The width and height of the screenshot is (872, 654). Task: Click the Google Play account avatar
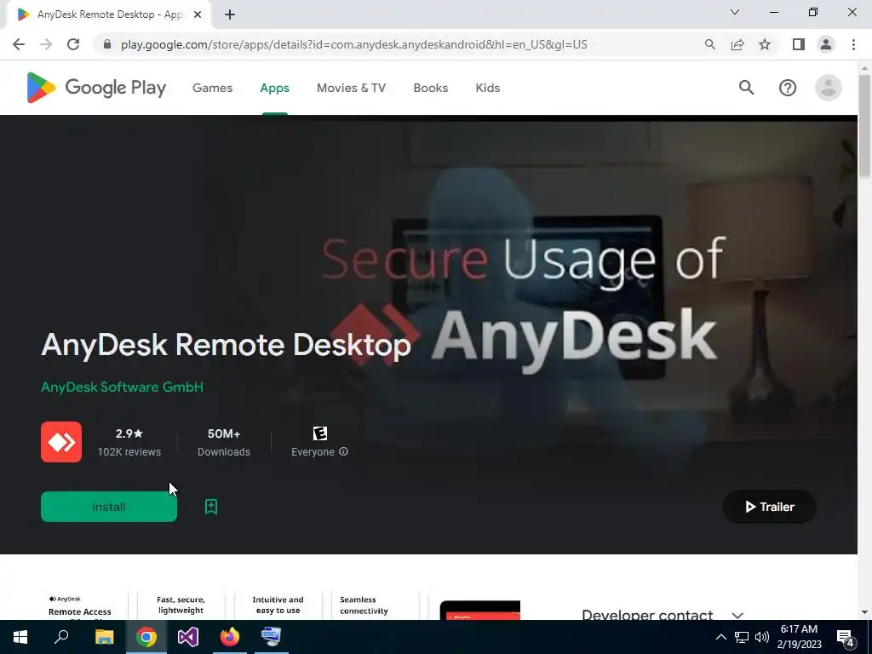point(828,88)
